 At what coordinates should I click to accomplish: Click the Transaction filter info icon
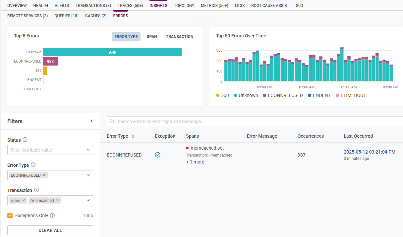click(x=36, y=190)
